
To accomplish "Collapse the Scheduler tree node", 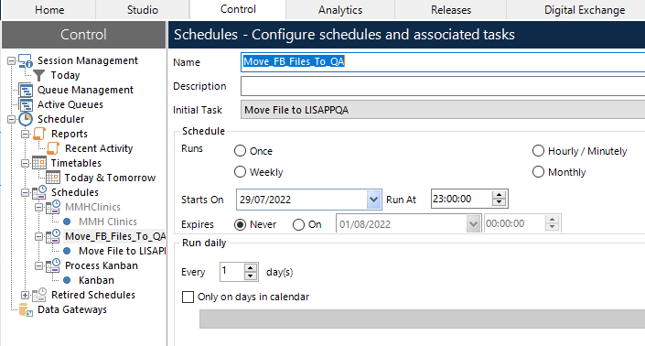I will (x=12, y=119).
